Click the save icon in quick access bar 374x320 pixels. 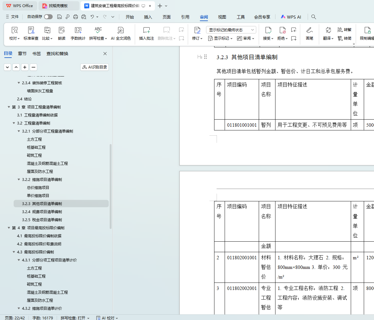point(59,17)
